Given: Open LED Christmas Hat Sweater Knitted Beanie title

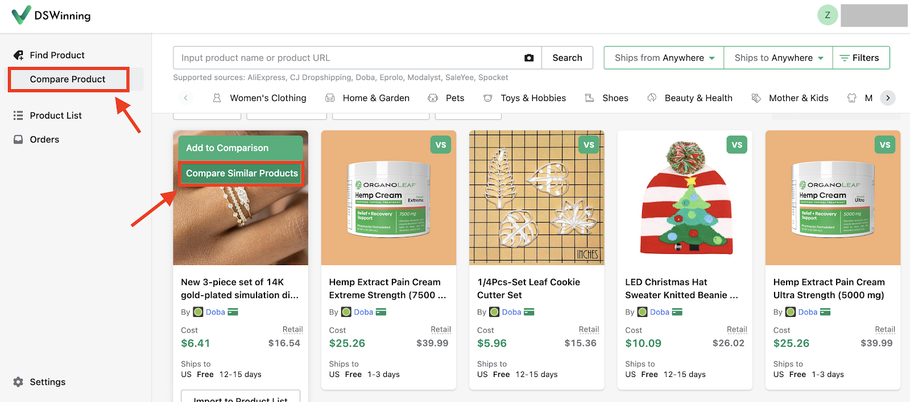Looking at the screenshot, I should click(681, 288).
